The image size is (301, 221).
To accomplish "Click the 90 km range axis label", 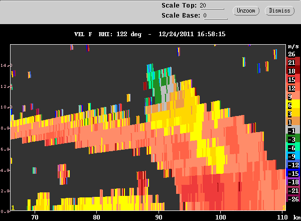I will tap(159, 217).
